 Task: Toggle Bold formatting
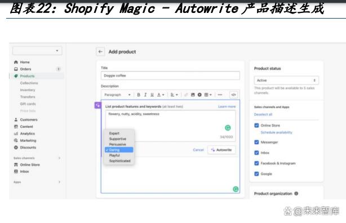pos(139,95)
